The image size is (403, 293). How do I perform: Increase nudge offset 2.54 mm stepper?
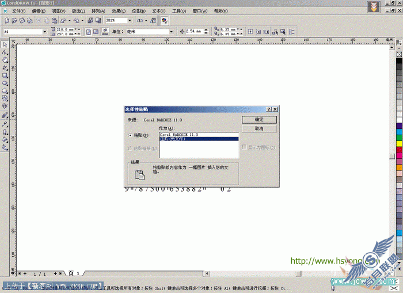tap(206, 30)
